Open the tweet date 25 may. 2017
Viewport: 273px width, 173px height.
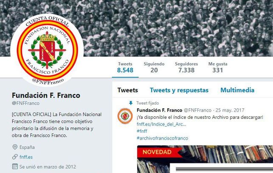click(230, 110)
